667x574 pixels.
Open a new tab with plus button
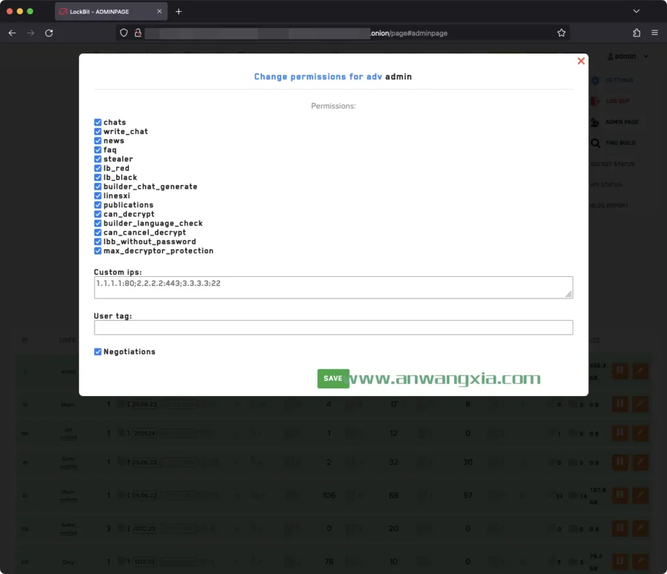pos(178,12)
